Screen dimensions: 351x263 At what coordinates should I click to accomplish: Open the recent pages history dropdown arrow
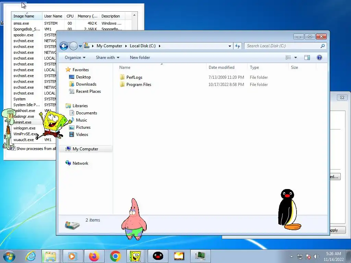click(80, 46)
